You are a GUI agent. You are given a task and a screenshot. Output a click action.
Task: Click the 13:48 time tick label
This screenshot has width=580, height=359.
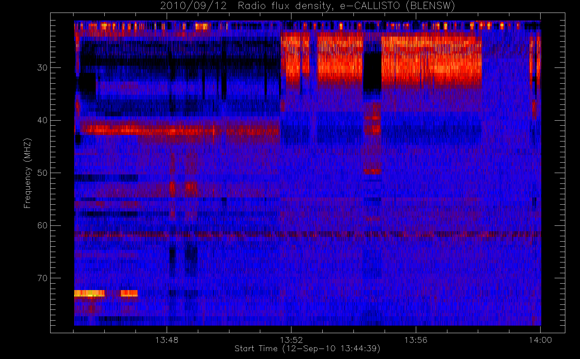click(x=167, y=340)
